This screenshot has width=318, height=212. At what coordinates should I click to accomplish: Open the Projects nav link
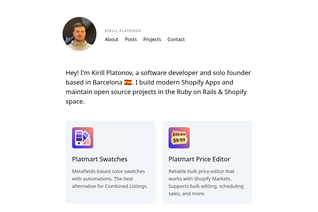pos(152,39)
